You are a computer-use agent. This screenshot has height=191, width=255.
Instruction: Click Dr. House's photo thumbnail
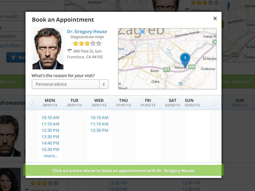click(x=48, y=48)
